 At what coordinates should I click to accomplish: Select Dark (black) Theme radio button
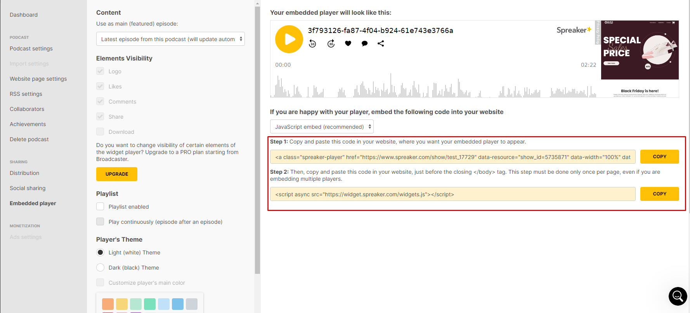[x=100, y=268]
